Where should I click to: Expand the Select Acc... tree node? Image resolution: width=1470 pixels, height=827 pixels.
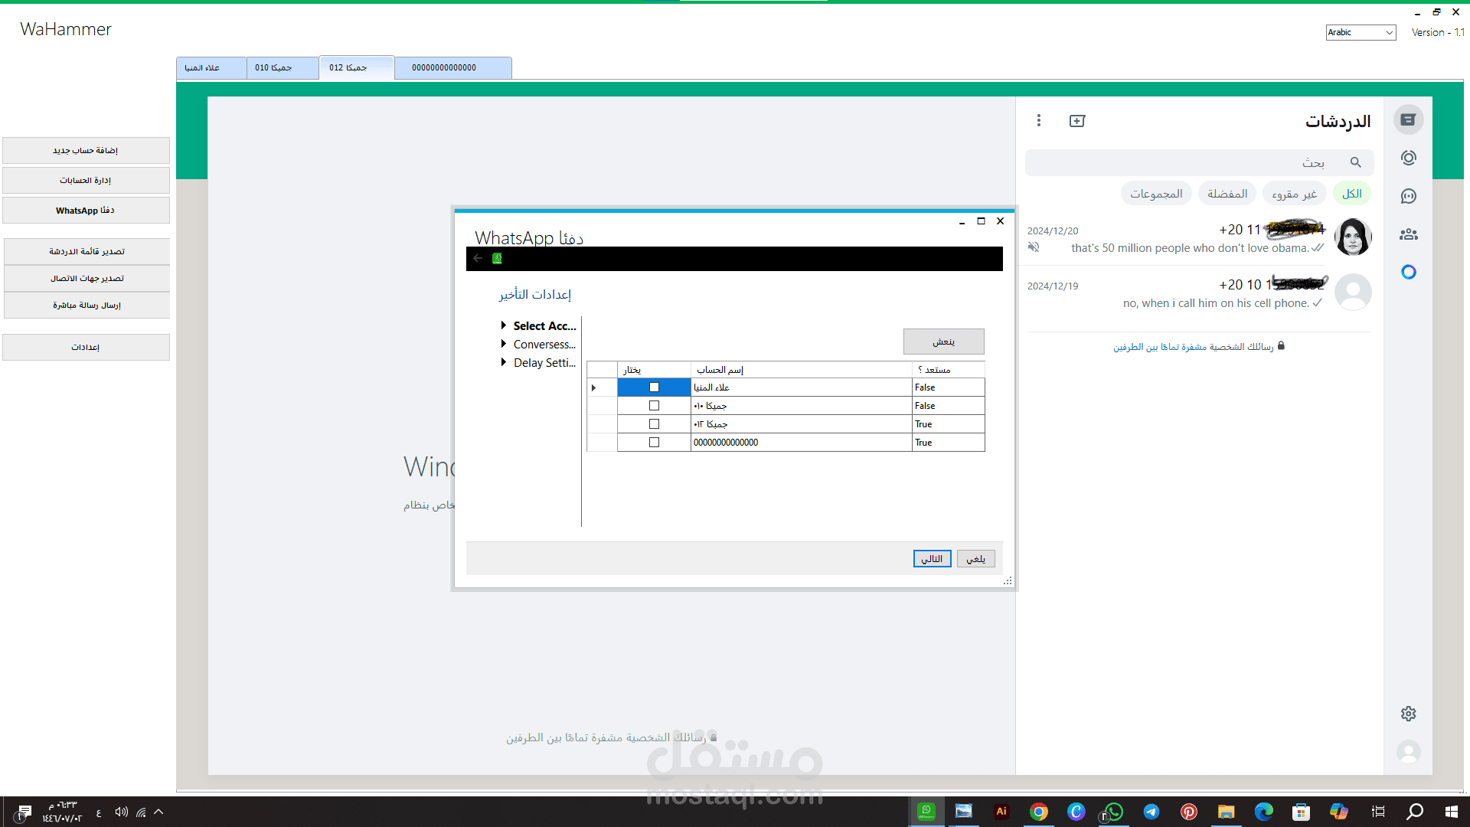[x=504, y=326]
